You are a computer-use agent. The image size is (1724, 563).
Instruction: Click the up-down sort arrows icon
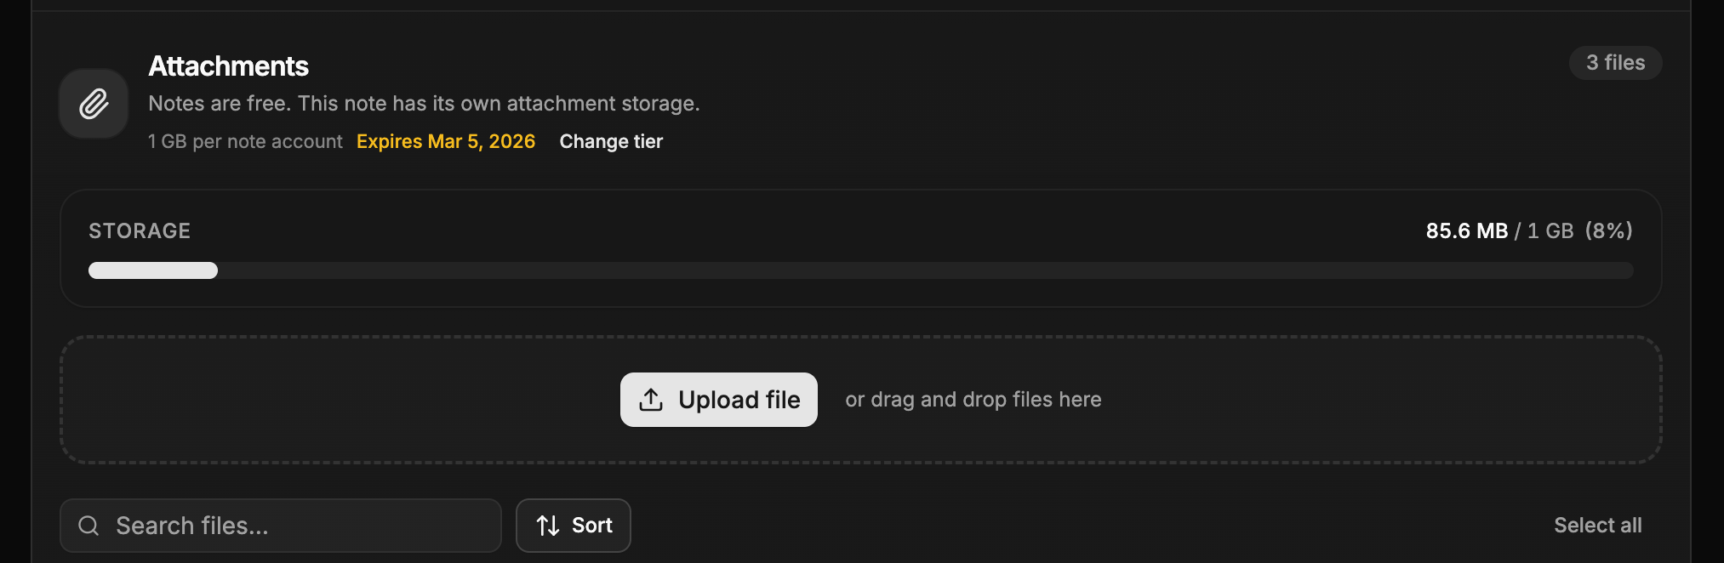pos(548,526)
